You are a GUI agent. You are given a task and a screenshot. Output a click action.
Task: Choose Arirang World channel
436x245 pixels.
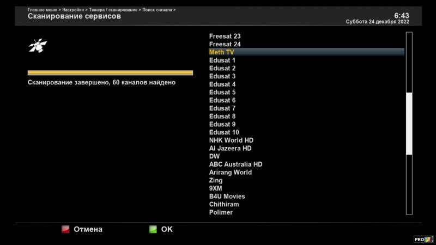coord(230,172)
